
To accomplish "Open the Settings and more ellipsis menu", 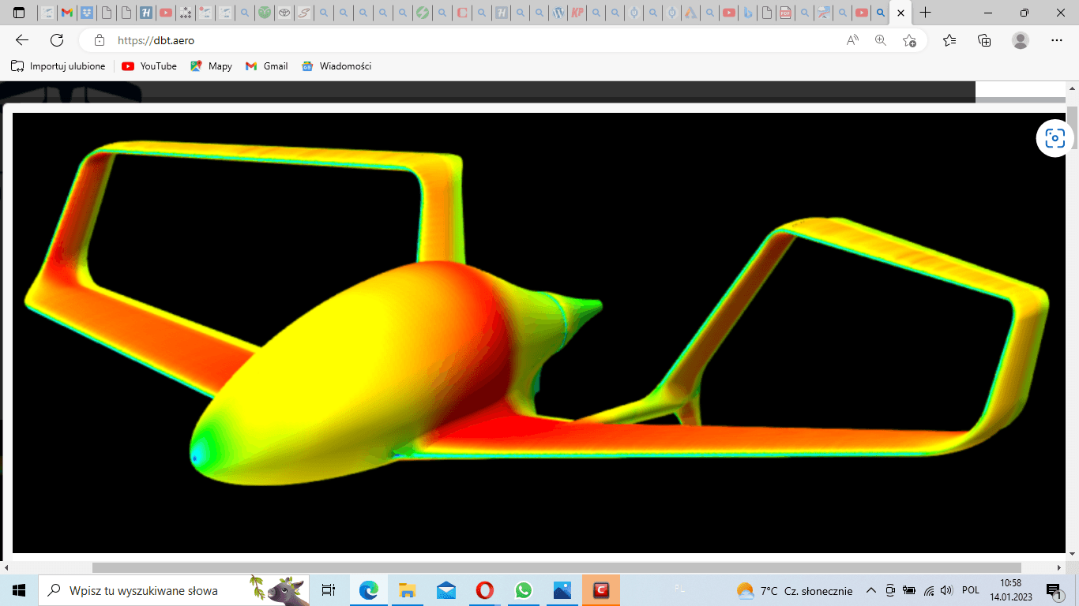I will [x=1057, y=40].
